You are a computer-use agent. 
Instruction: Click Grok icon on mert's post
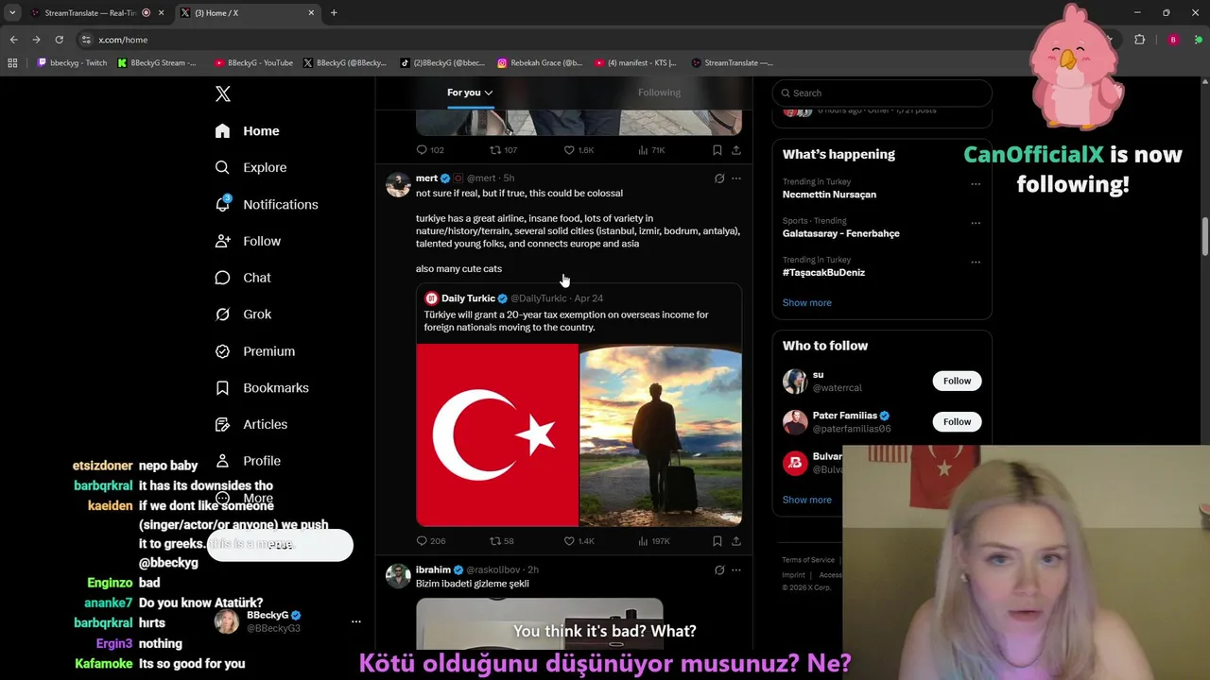(719, 178)
